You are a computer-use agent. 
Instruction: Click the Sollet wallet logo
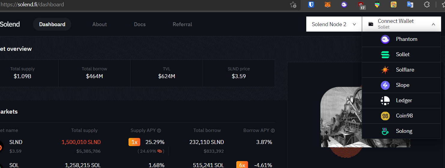(x=385, y=54)
